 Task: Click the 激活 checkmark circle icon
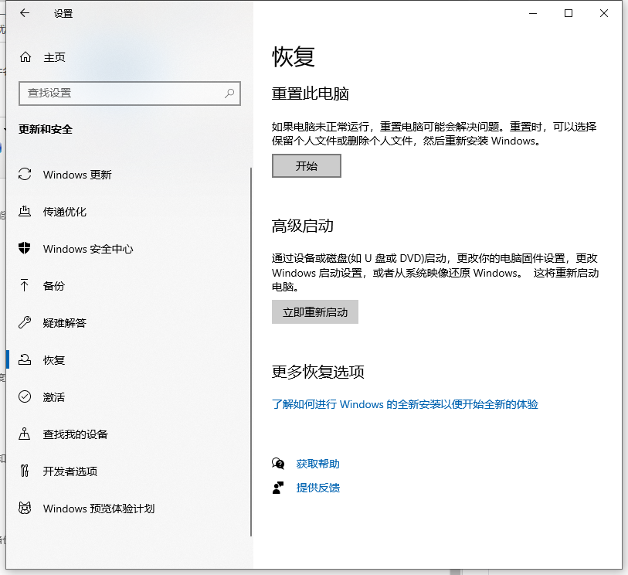[x=25, y=397]
